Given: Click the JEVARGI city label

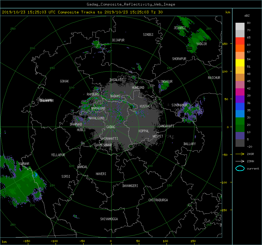Looking at the screenshot, I should click(180, 28).
